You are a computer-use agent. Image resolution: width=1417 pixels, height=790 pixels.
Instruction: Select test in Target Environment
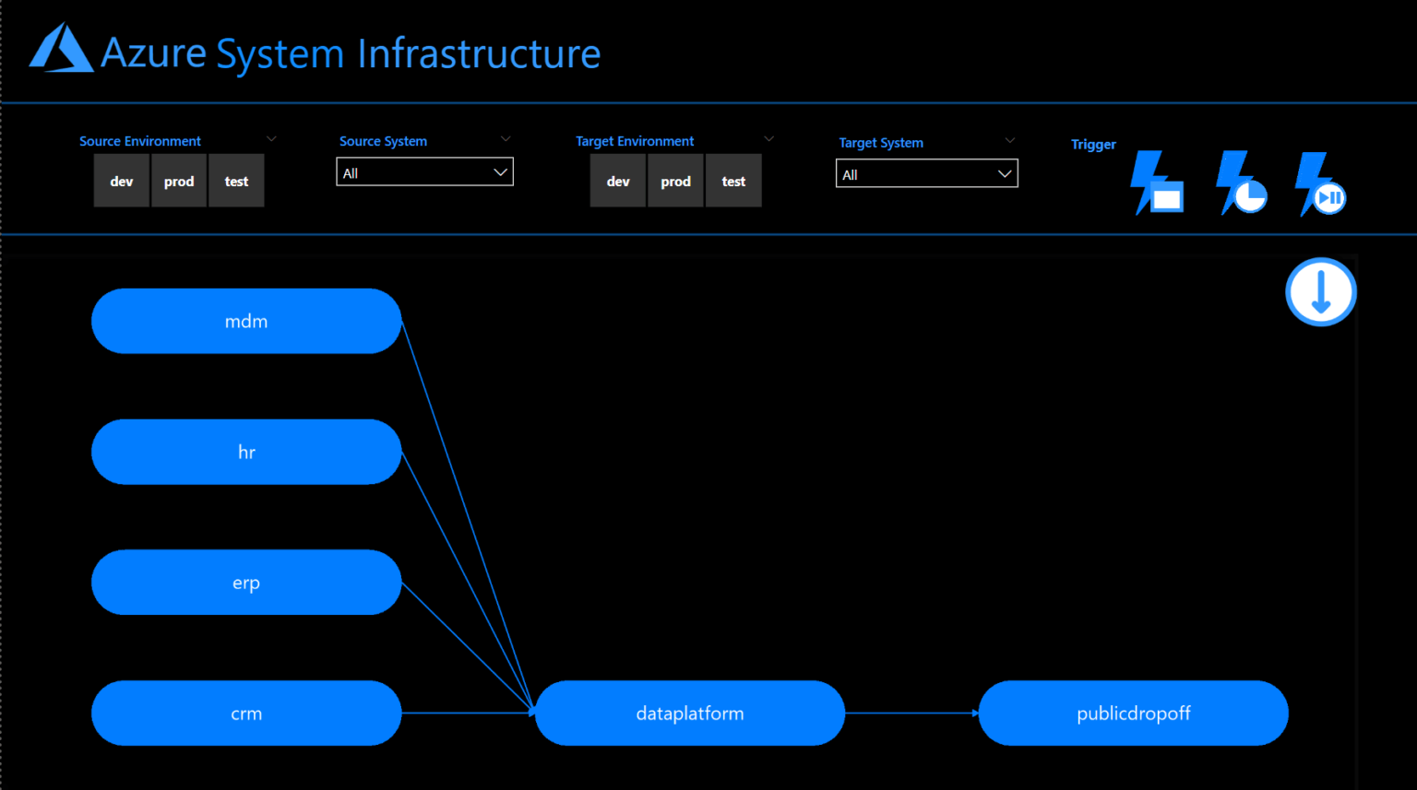733,180
